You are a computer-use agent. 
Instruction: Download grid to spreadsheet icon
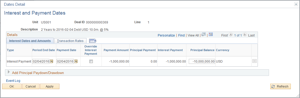(x=211, y=34)
